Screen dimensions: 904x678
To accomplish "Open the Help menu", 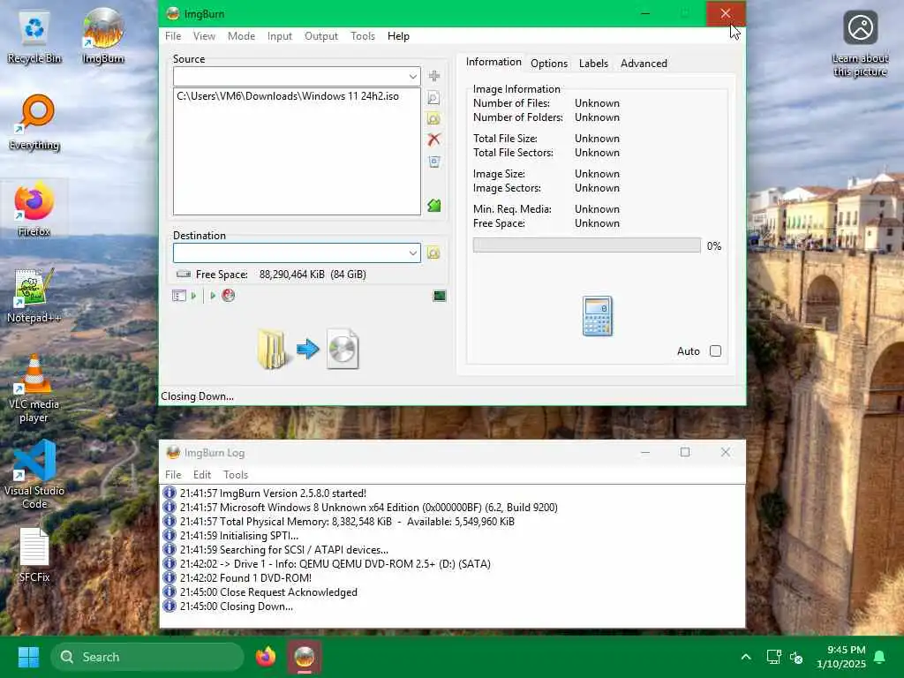I will pyautogui.click(x=398, y=35).
